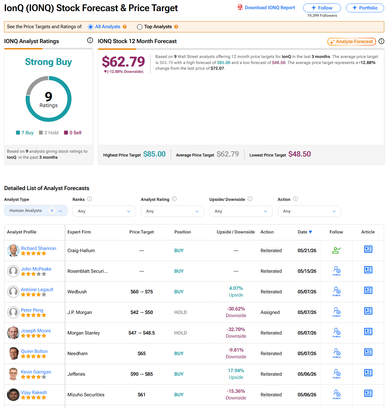387x408 pixels.
Task: Open help icon next to Top Analysts
Action: pyautogui.click(x=176, y=27)
